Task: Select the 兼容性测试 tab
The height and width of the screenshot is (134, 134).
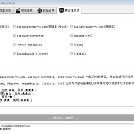Action: tap(69, 10)
